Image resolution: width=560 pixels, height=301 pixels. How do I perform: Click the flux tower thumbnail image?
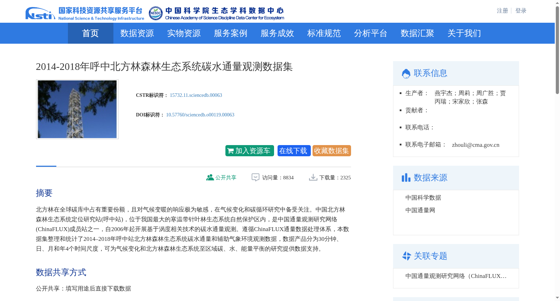[77, 109]
